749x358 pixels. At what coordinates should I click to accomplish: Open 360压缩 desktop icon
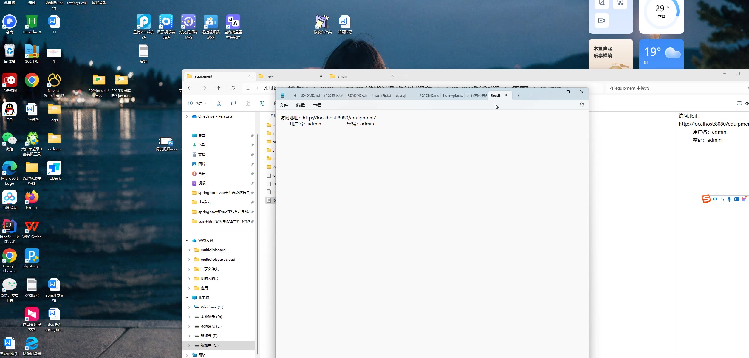tap(32, 54)
